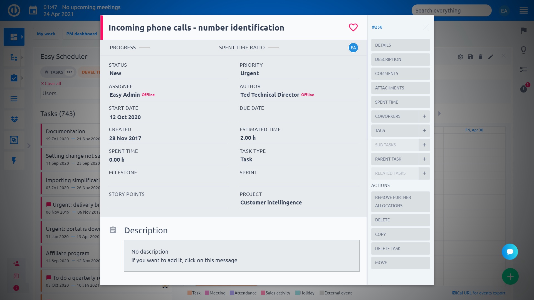Click the heart favorite icon

point(353,27)
